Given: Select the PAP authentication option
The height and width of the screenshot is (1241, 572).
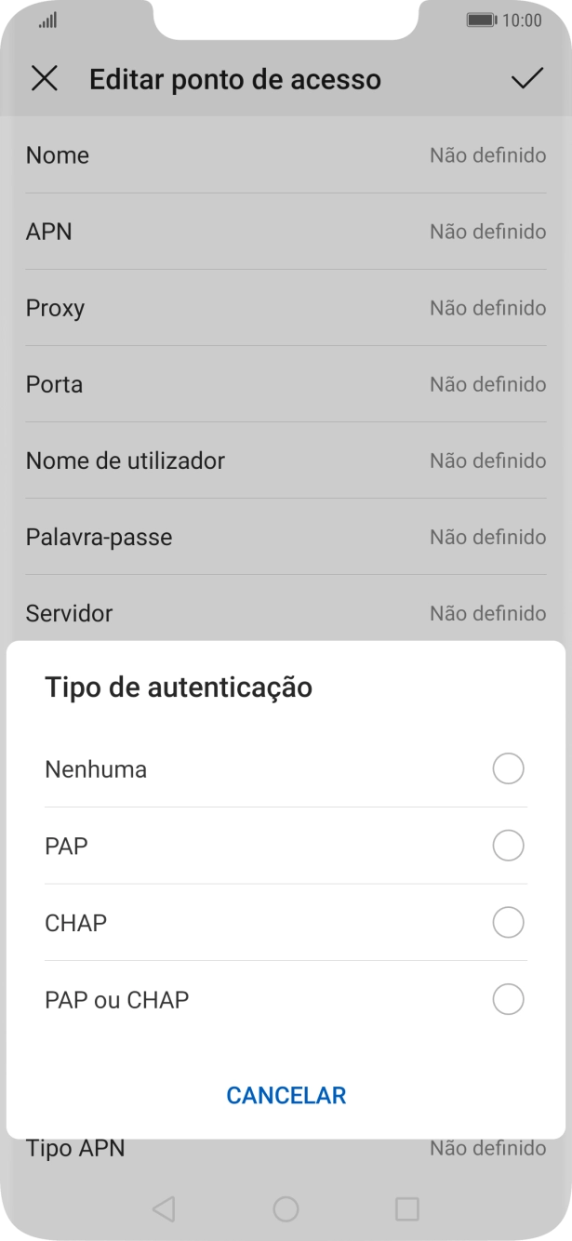Looking at the screenshot, I should click(286, 846).
